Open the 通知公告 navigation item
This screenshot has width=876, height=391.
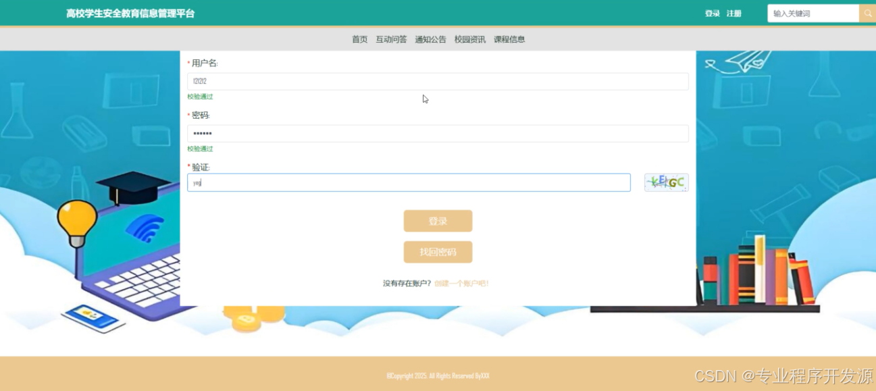[430, 39]
